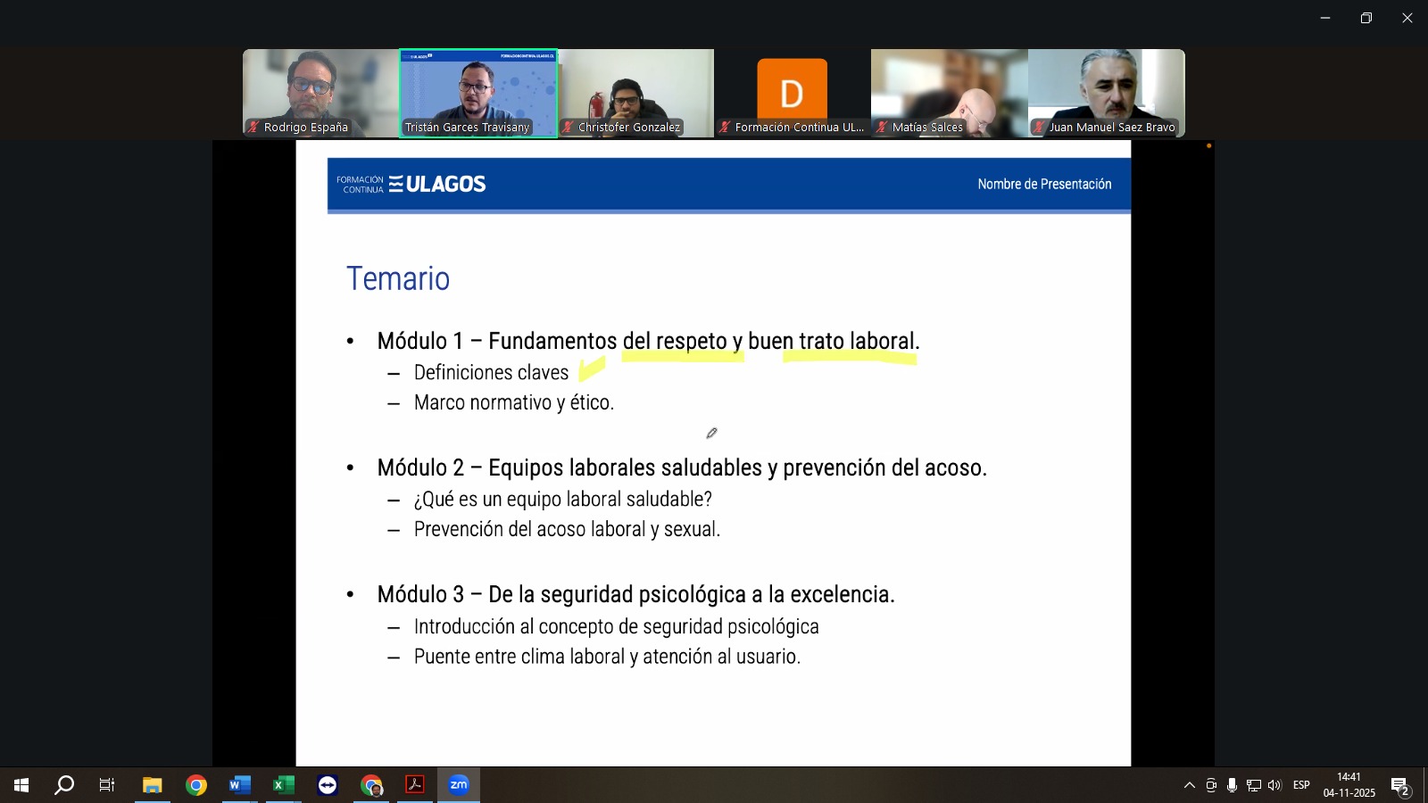Select Rodrigo España's video thumbnail

point(320,93)
